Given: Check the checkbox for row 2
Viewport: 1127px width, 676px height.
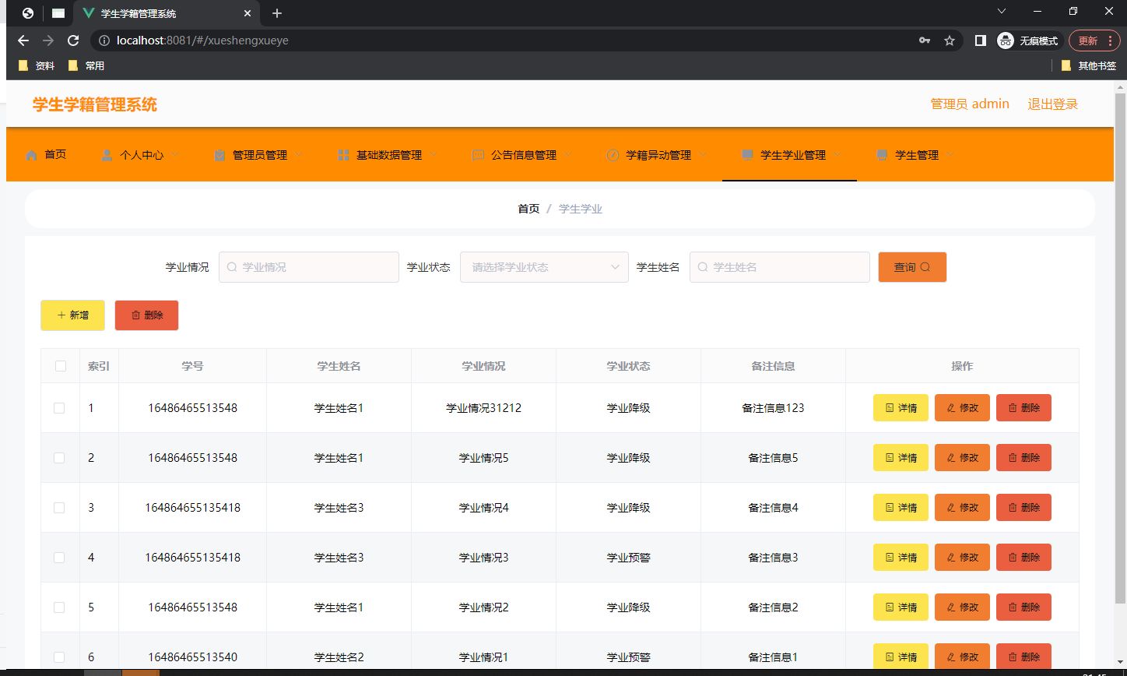Looking at the screenshot, I should click(x=59, y=458).
